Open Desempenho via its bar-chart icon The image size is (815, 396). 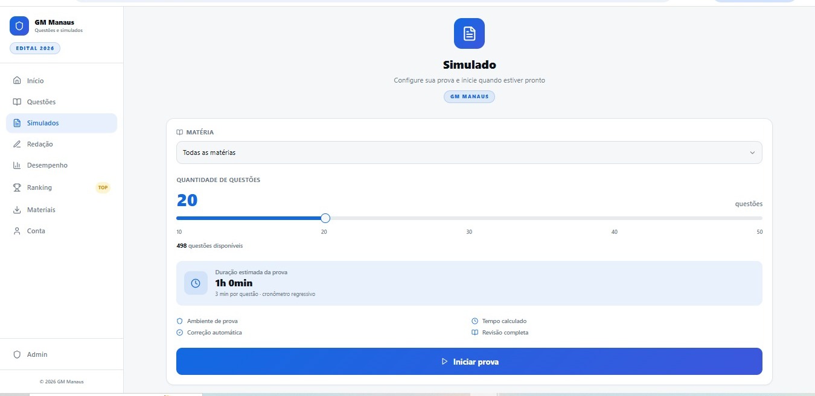click(18, 165)
